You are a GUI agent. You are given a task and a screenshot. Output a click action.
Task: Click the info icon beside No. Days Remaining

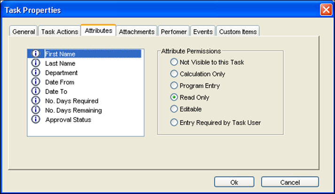tap(36, 110)
